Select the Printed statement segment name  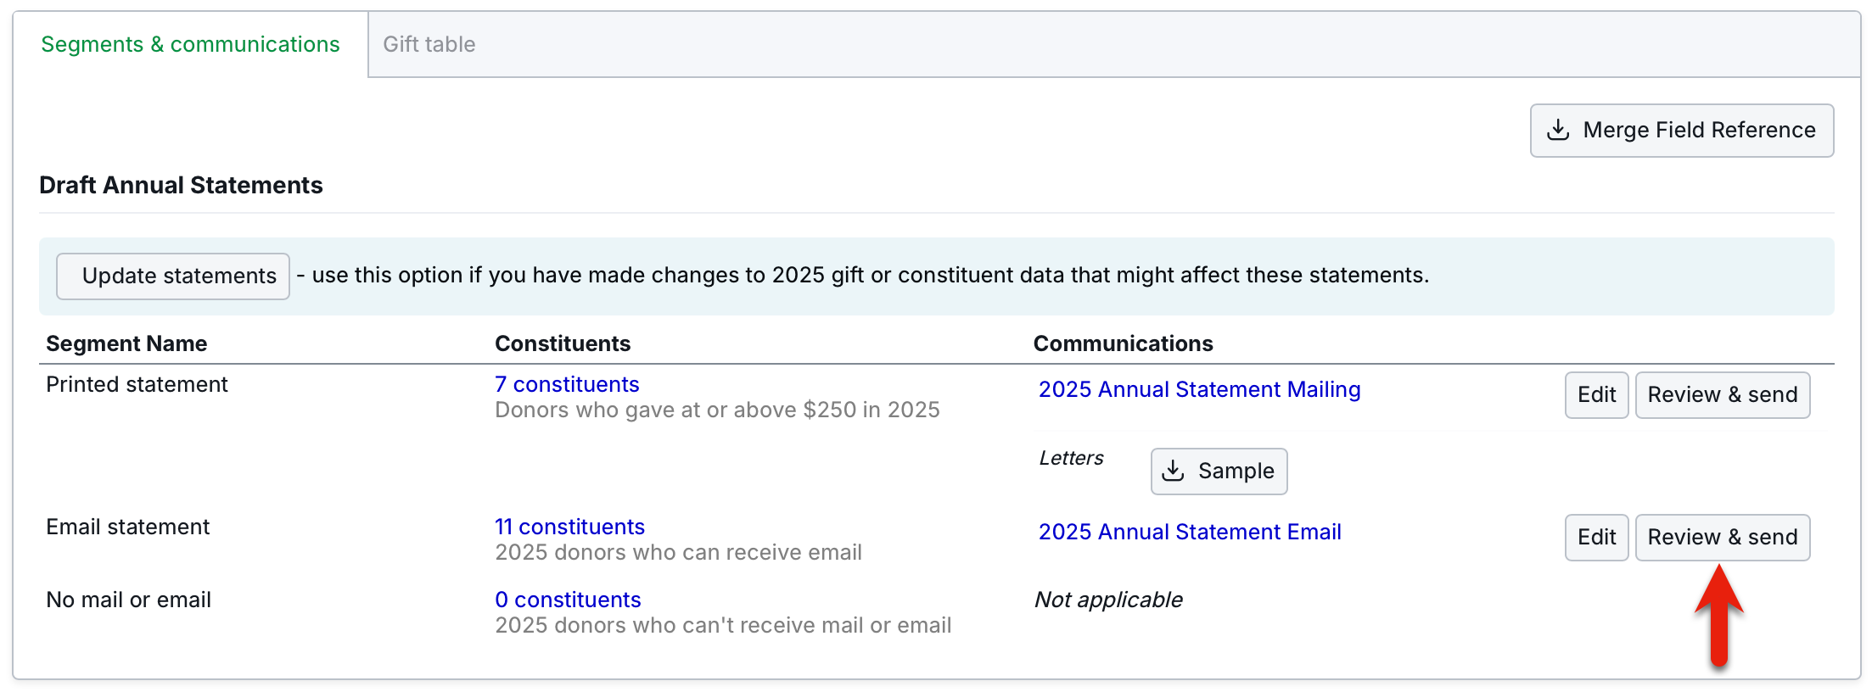[x=137, y=384]
